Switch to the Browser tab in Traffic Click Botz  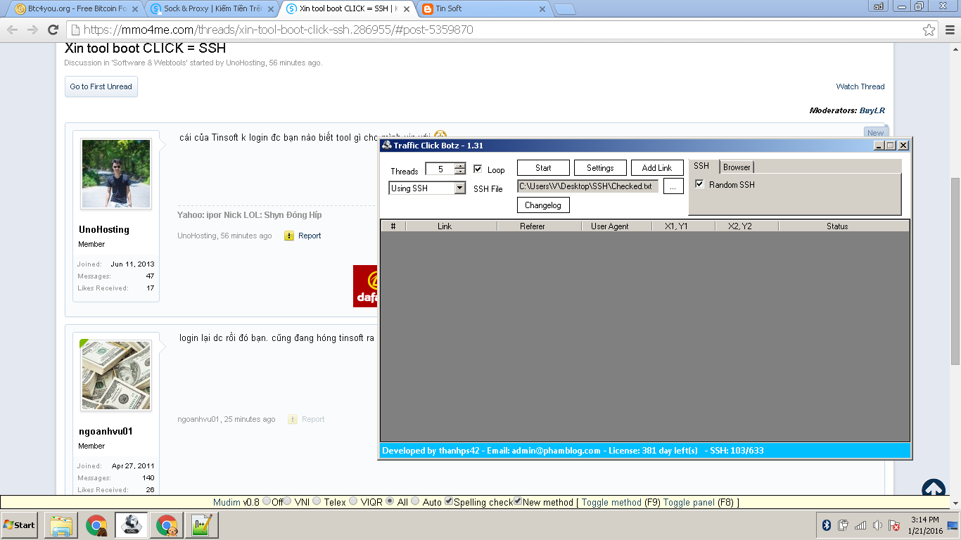[x=737, y=167]
